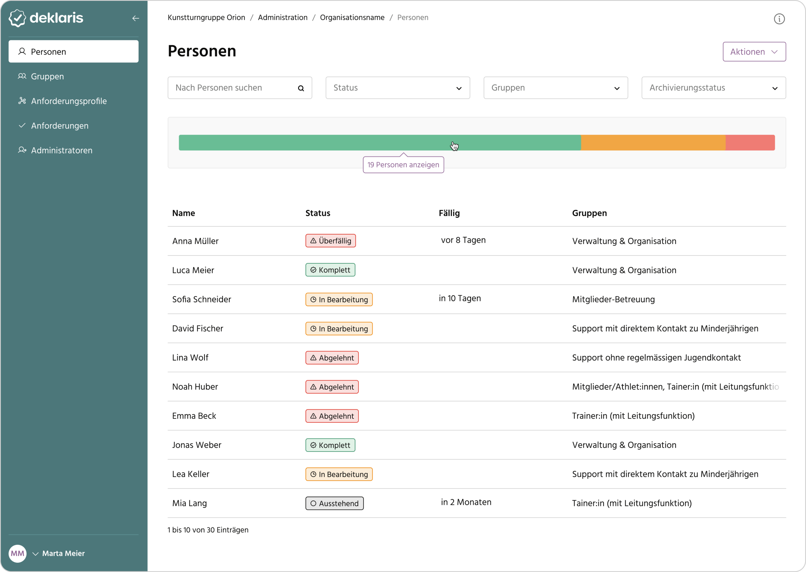806x572 pixels.
Task: Click the info icon at top right
Action: pos(779,19)
